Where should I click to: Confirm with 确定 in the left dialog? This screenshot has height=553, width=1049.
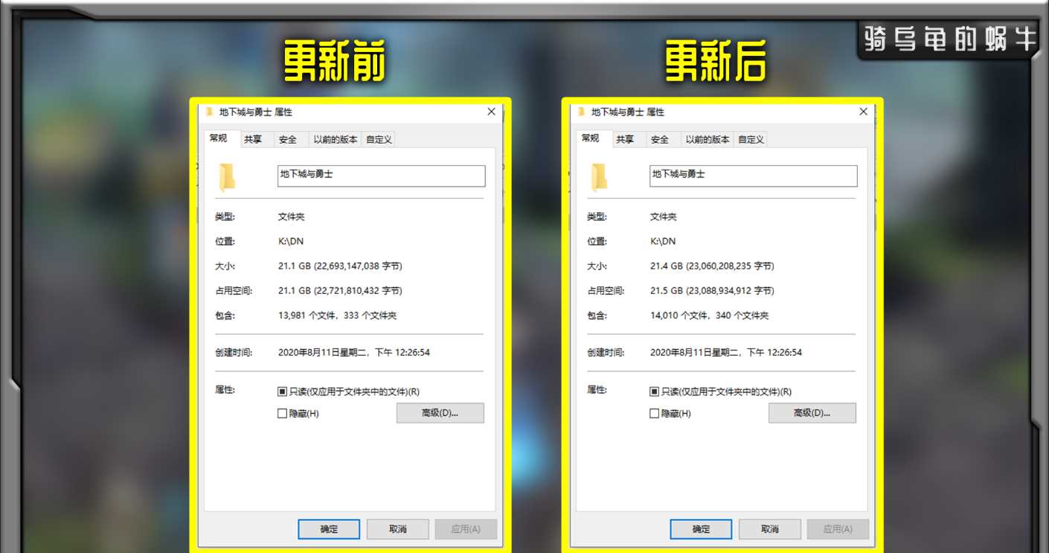329,529
